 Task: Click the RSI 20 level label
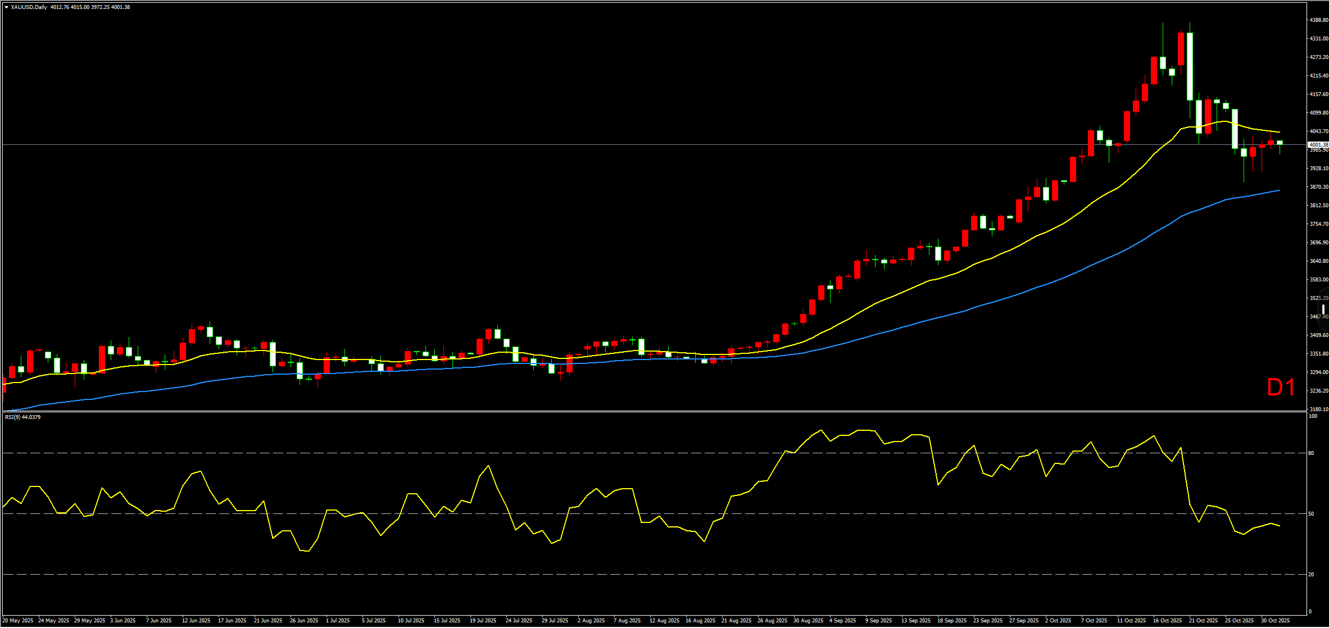click(1312, 575)
